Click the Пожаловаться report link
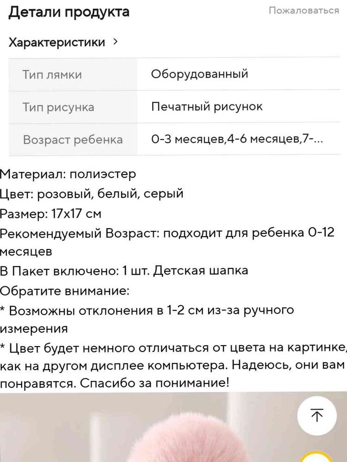The height and width of the screenshot is (462, 347). [304, 11]
